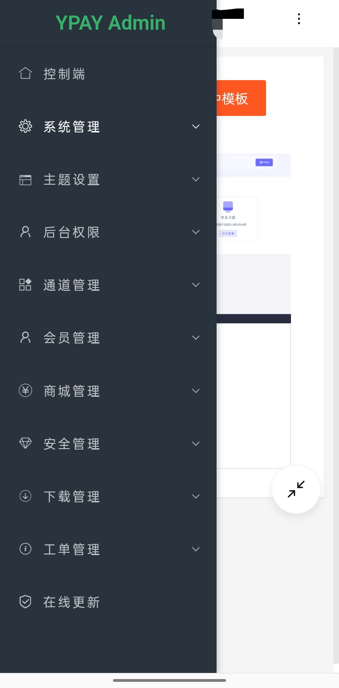Open the three-dot overflow menu

click(299, 19)
